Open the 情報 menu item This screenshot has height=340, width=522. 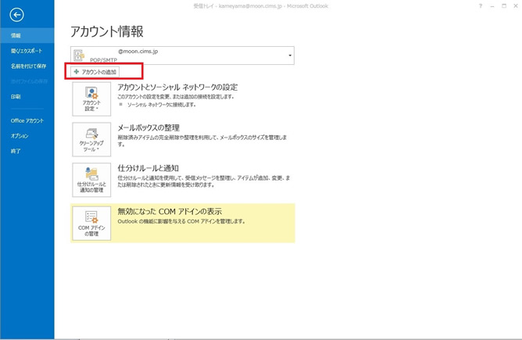27,36
